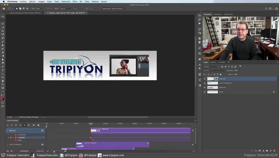279x158 pixels.
Task: Open the Capa menu
Action: [x=49, y=2]
